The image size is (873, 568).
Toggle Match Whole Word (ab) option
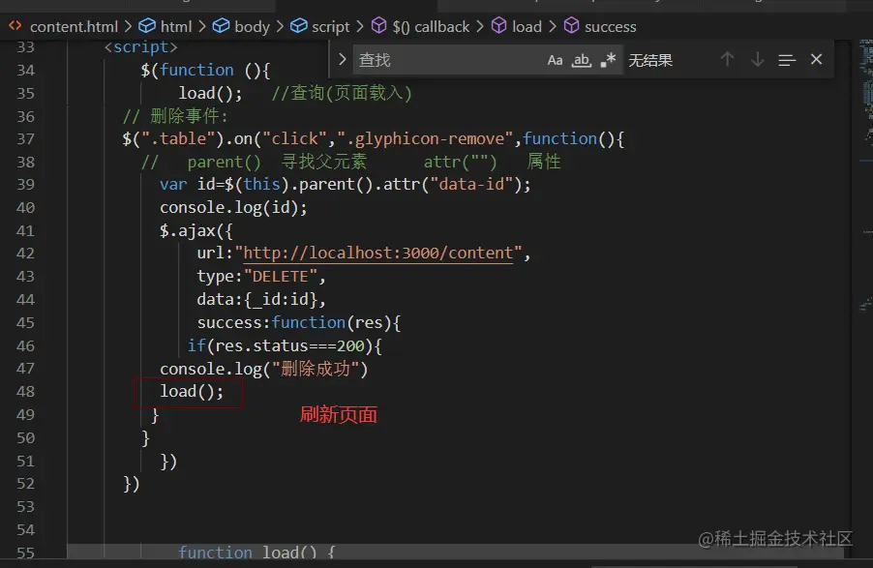click(x=582, y=60)
